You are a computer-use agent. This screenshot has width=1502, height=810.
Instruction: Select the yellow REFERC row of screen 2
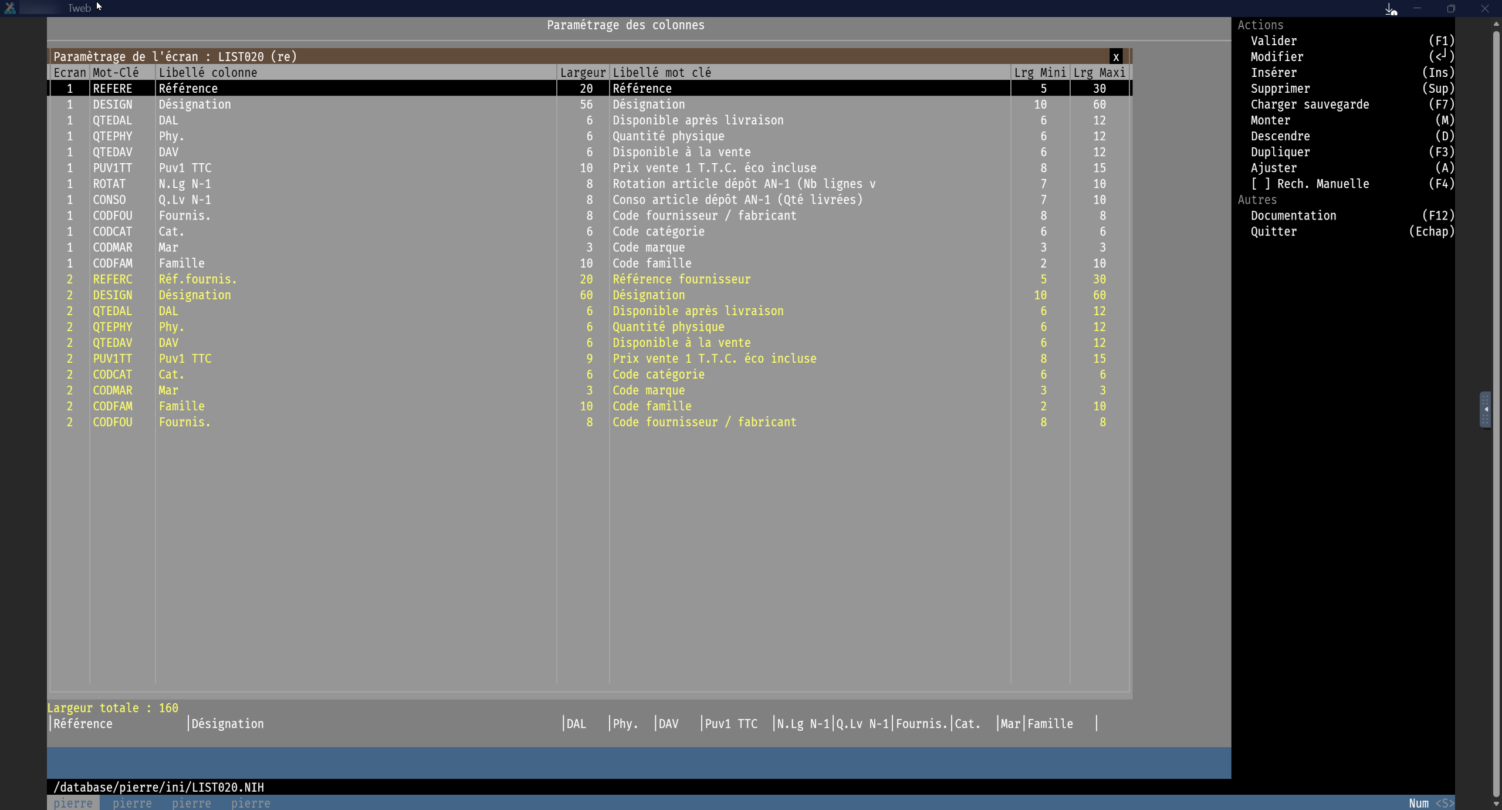pyautogui.click(x=352, y=279)
